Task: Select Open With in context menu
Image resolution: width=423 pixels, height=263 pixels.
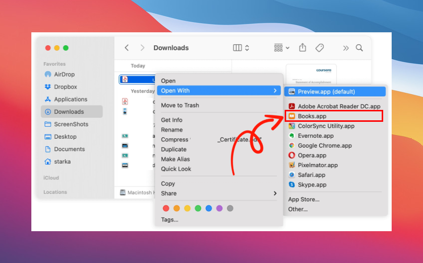Action: pos(219,90)
